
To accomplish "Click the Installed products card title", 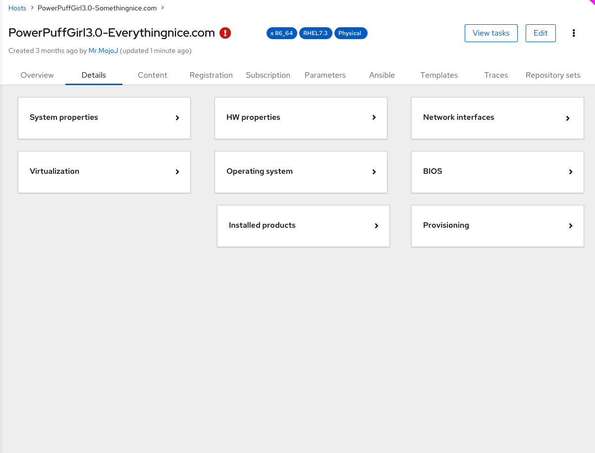I will [262, 225].
